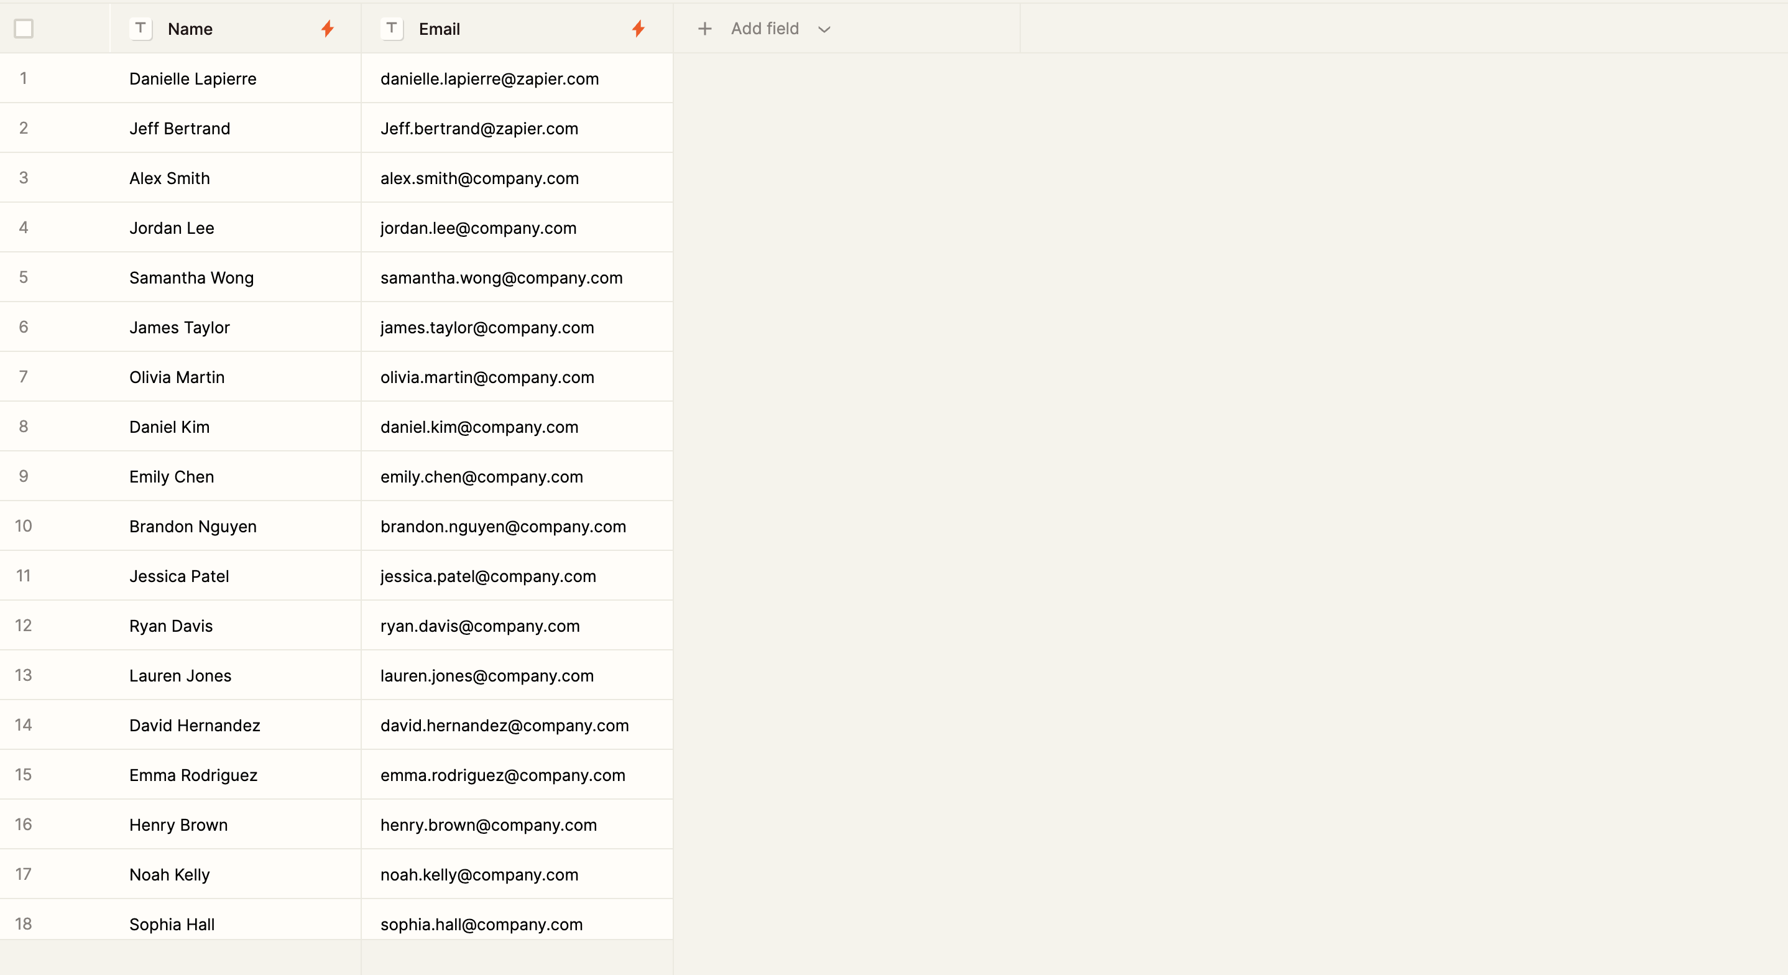Viewport: 1788px width, 975px height.
Task: Click the text type icon beside Name
Action: (x=141, y=29)
